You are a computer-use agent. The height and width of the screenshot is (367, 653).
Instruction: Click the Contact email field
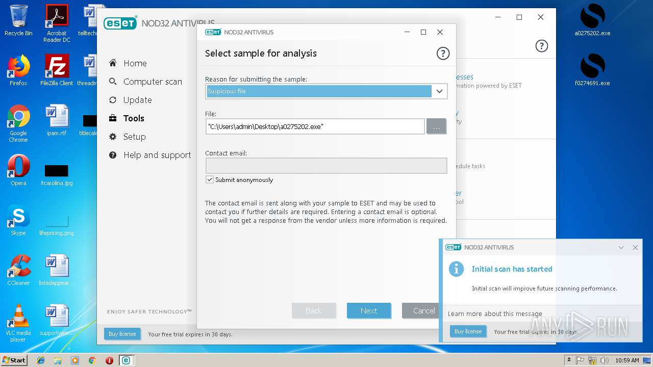click(326, 166)
